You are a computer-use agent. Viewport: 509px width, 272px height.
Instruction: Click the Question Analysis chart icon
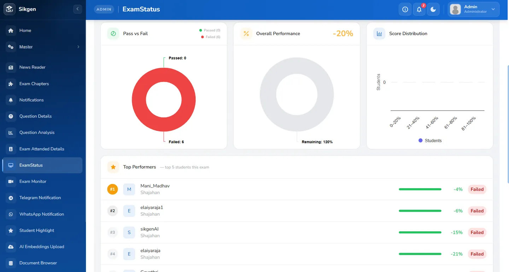[x=11, y=133]
